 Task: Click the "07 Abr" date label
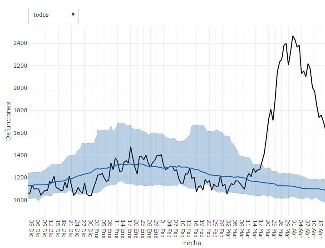pos(307,229)
